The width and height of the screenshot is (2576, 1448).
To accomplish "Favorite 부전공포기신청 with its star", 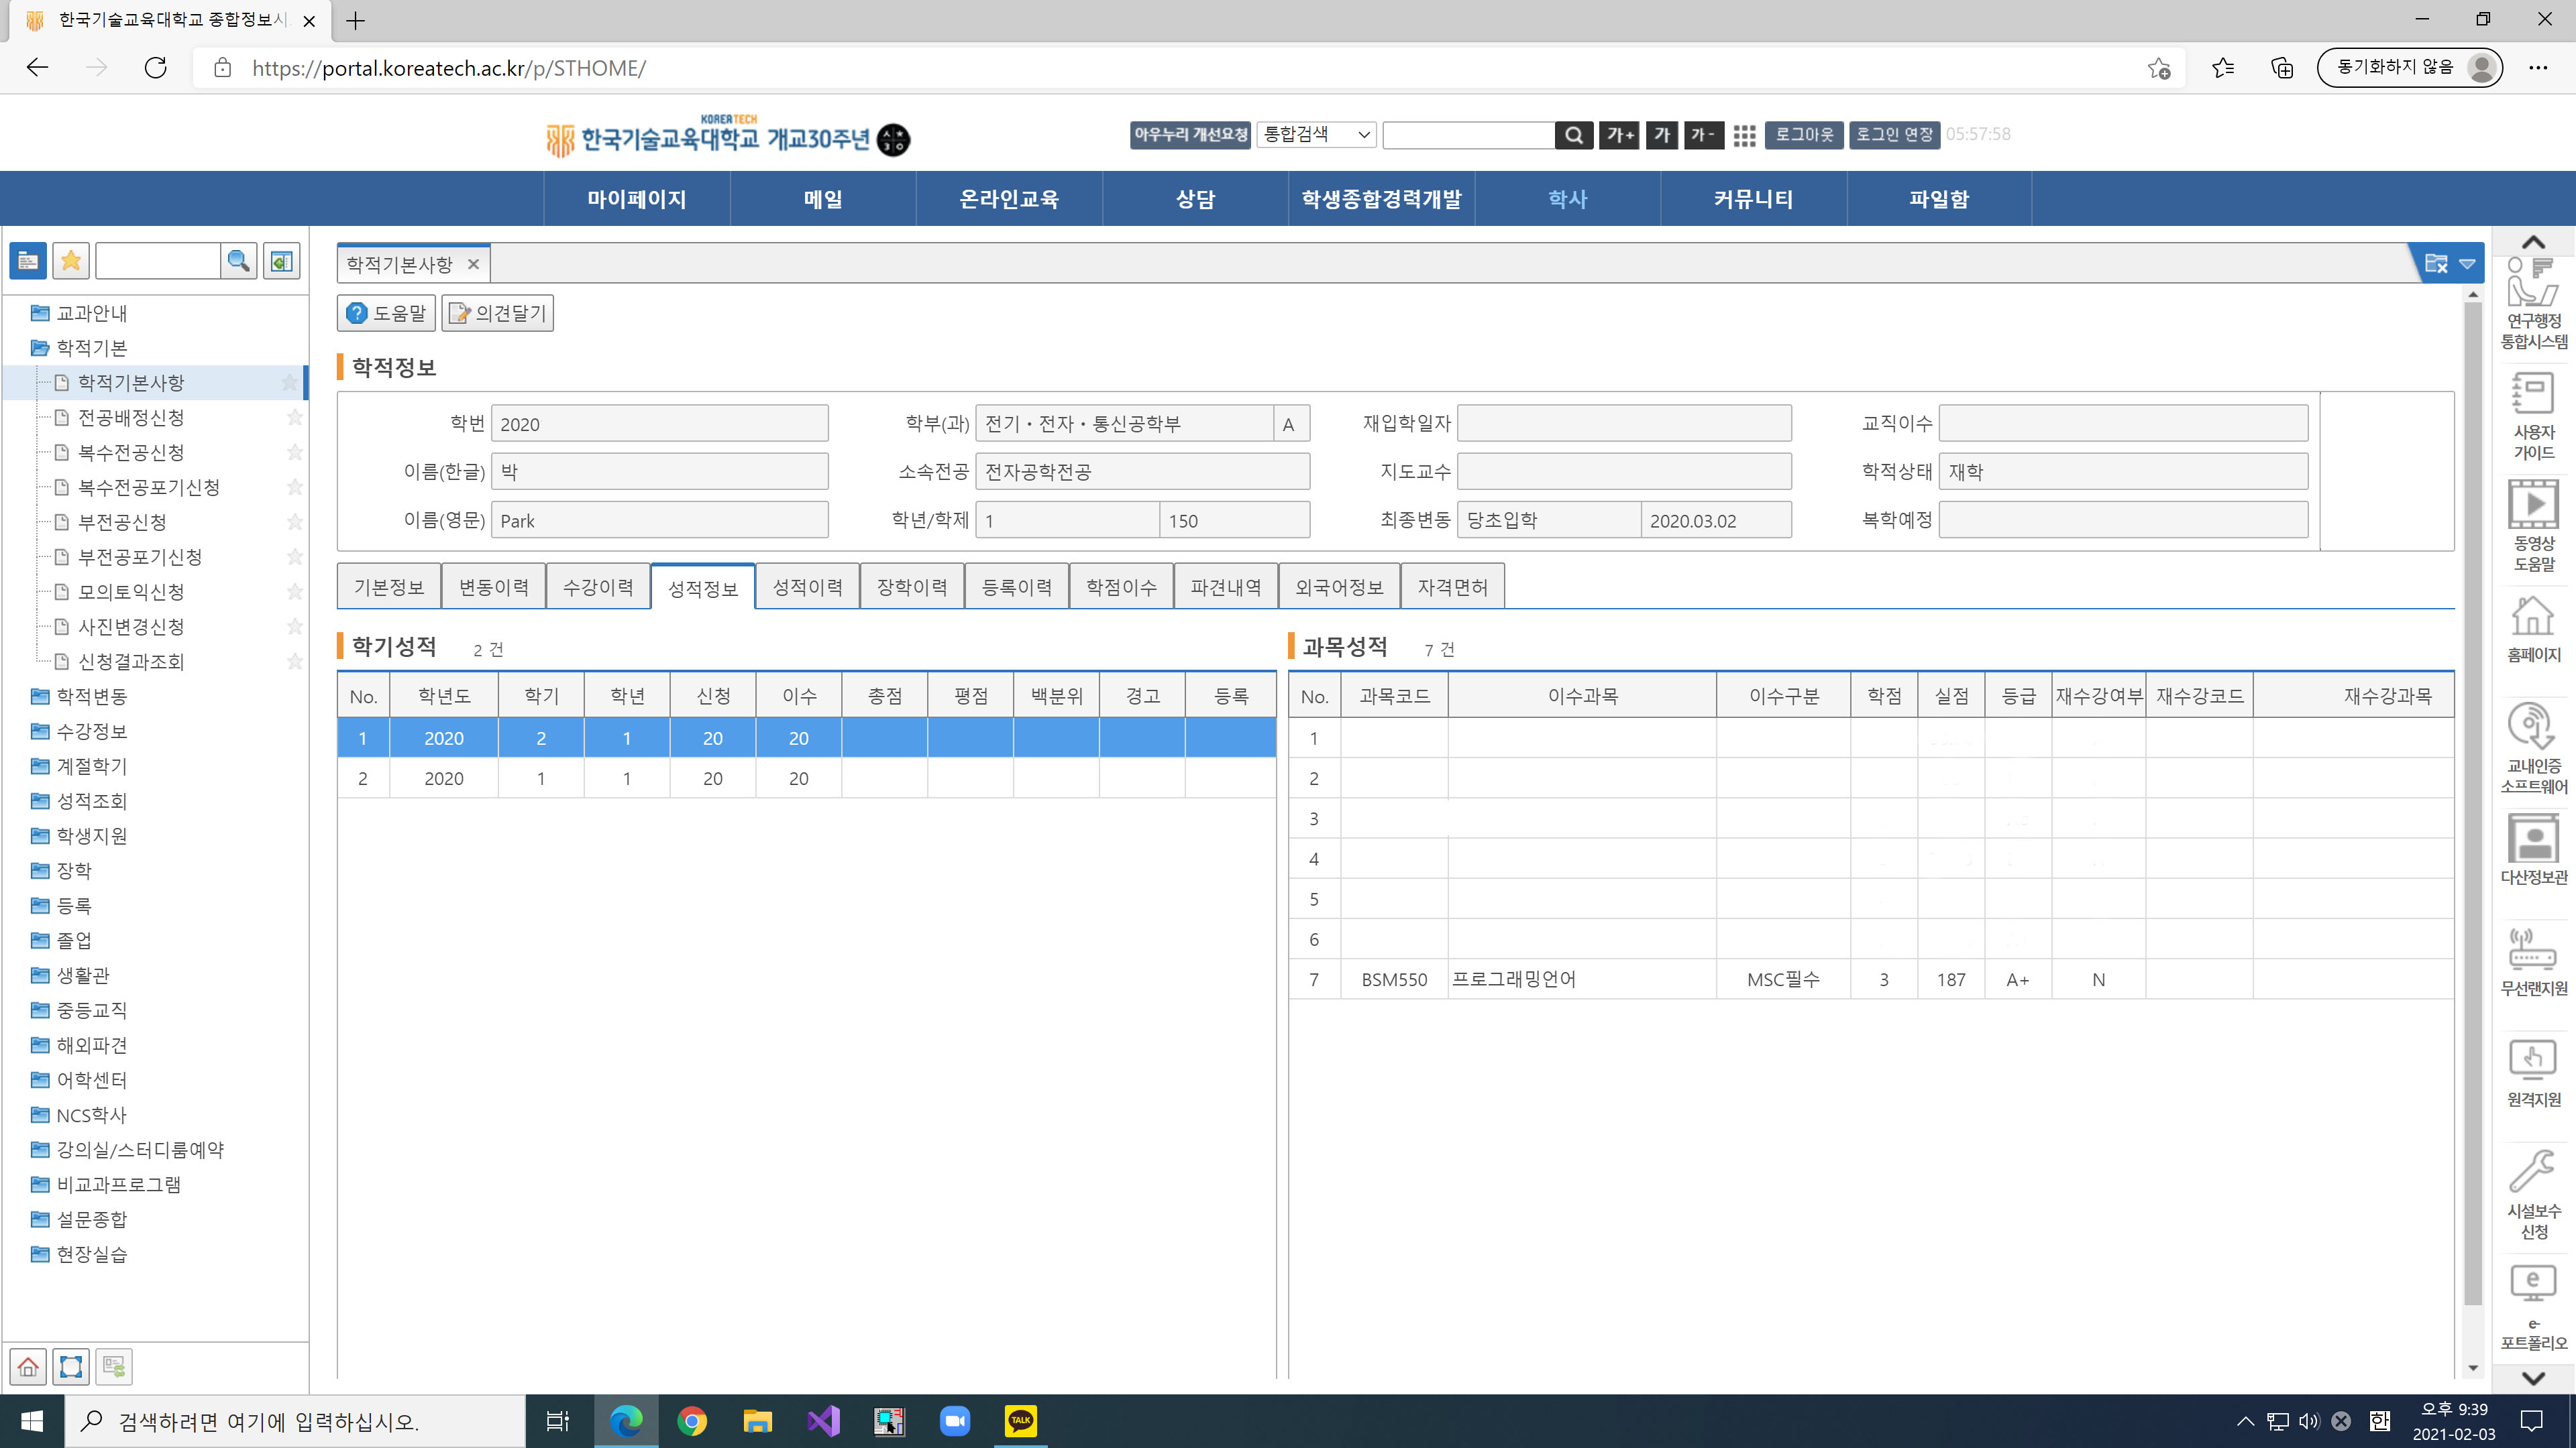I will (x=294, y=556).
